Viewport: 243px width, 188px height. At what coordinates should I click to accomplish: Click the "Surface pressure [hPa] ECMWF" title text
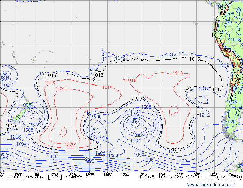(41, 177)
